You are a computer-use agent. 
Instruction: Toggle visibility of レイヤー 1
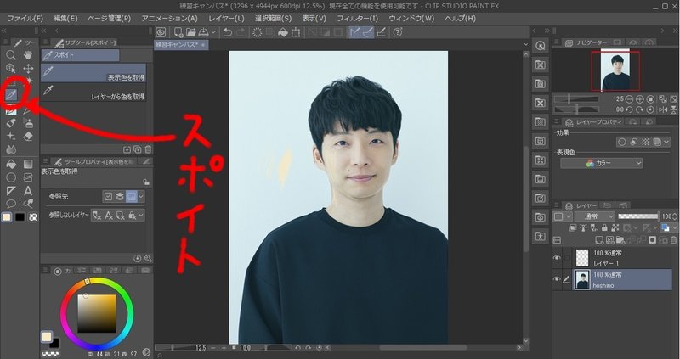tap(557, 258)
